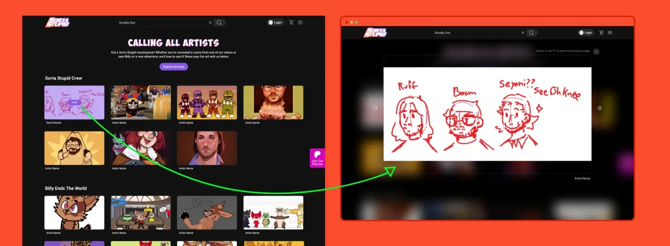Click the enlarged red sketch artwork image
The image size is (670, 246).
pos(488,114)
